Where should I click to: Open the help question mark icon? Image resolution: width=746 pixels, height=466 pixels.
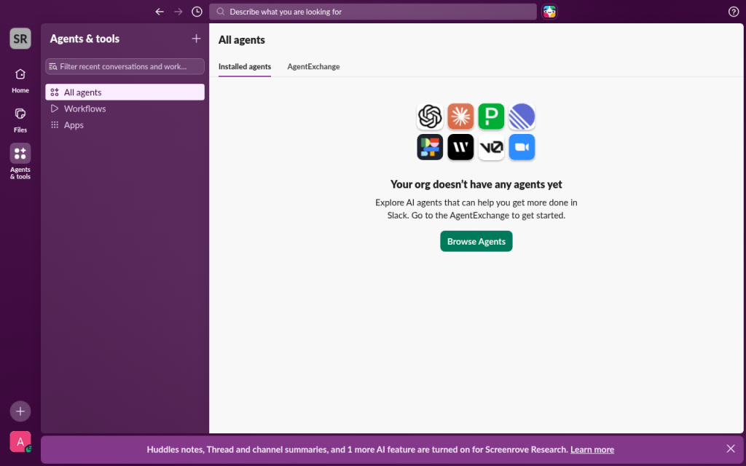click(x=733, y=12)
